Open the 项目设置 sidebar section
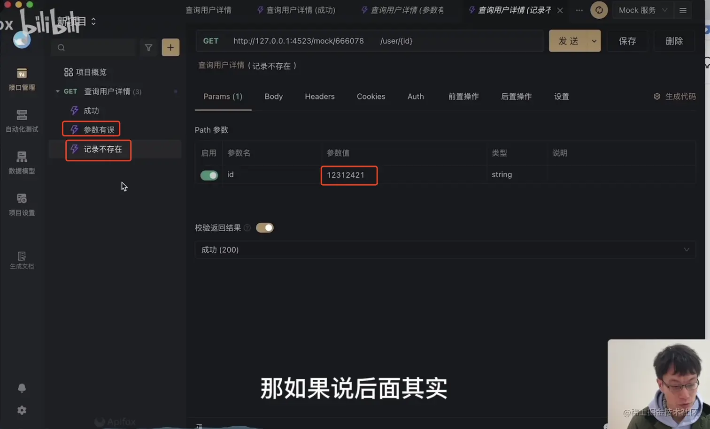This screenshot has height=429, width=710. (x=22, y=204)
